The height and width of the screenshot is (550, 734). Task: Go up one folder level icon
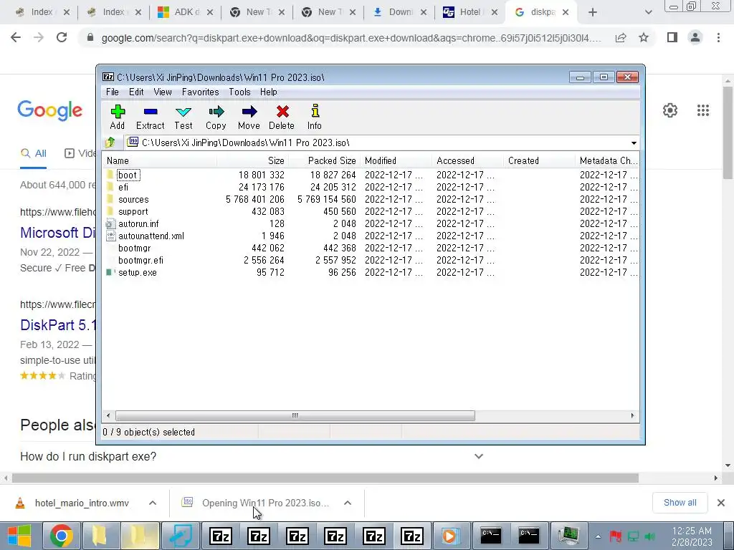click(110, 143)
